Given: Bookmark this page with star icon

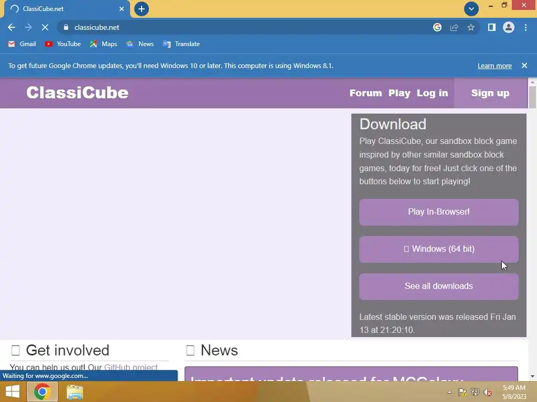Looking at the screenshot, I should tap(471, 27).
